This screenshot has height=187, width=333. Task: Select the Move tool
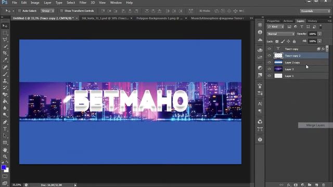click(x=5, y=26)
